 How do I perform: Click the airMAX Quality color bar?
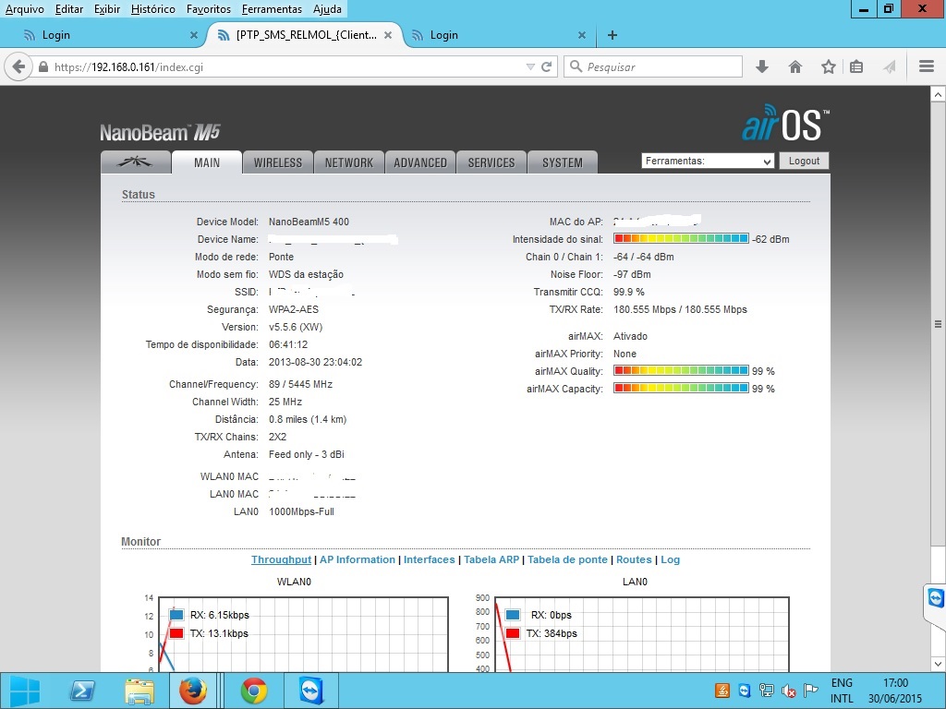point(681,371)
